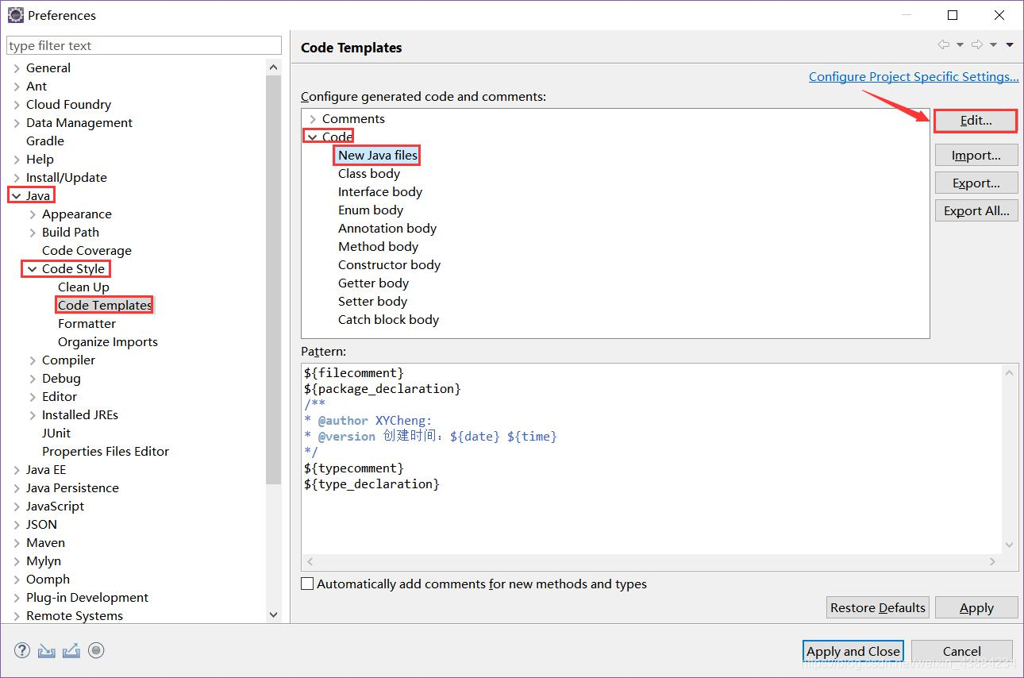Screen dimensions: 1024x678
Task: Click the left tree vertical scrollbar
Action: pyautogui.click(x=273, y=279)
